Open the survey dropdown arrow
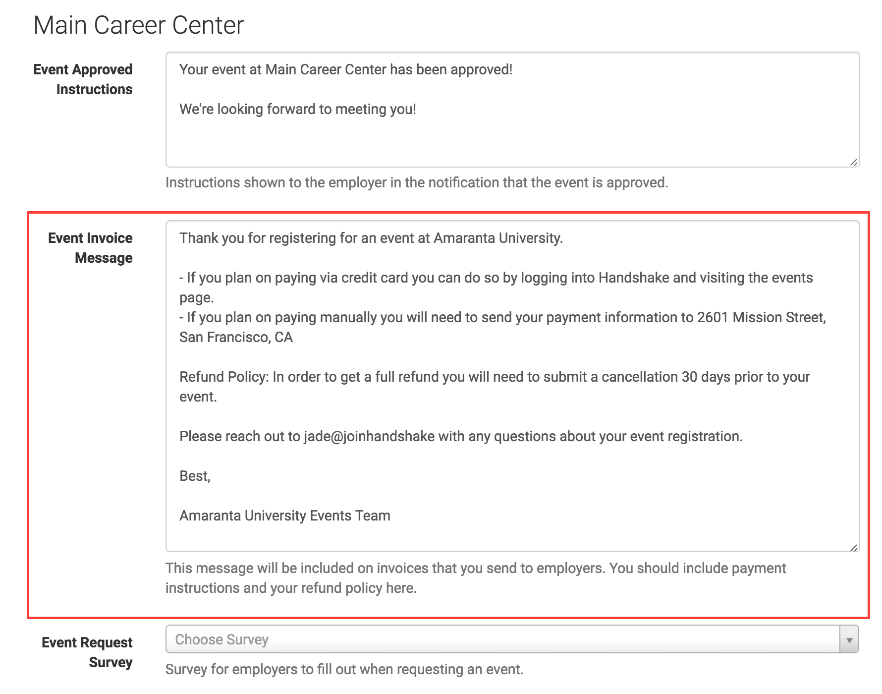Screen dimensions: 882x694 pos(849,639)
